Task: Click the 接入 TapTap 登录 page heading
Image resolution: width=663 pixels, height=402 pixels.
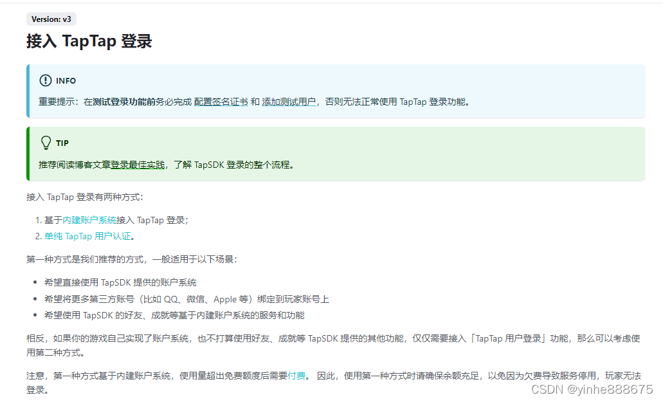Action: point(95,42)
